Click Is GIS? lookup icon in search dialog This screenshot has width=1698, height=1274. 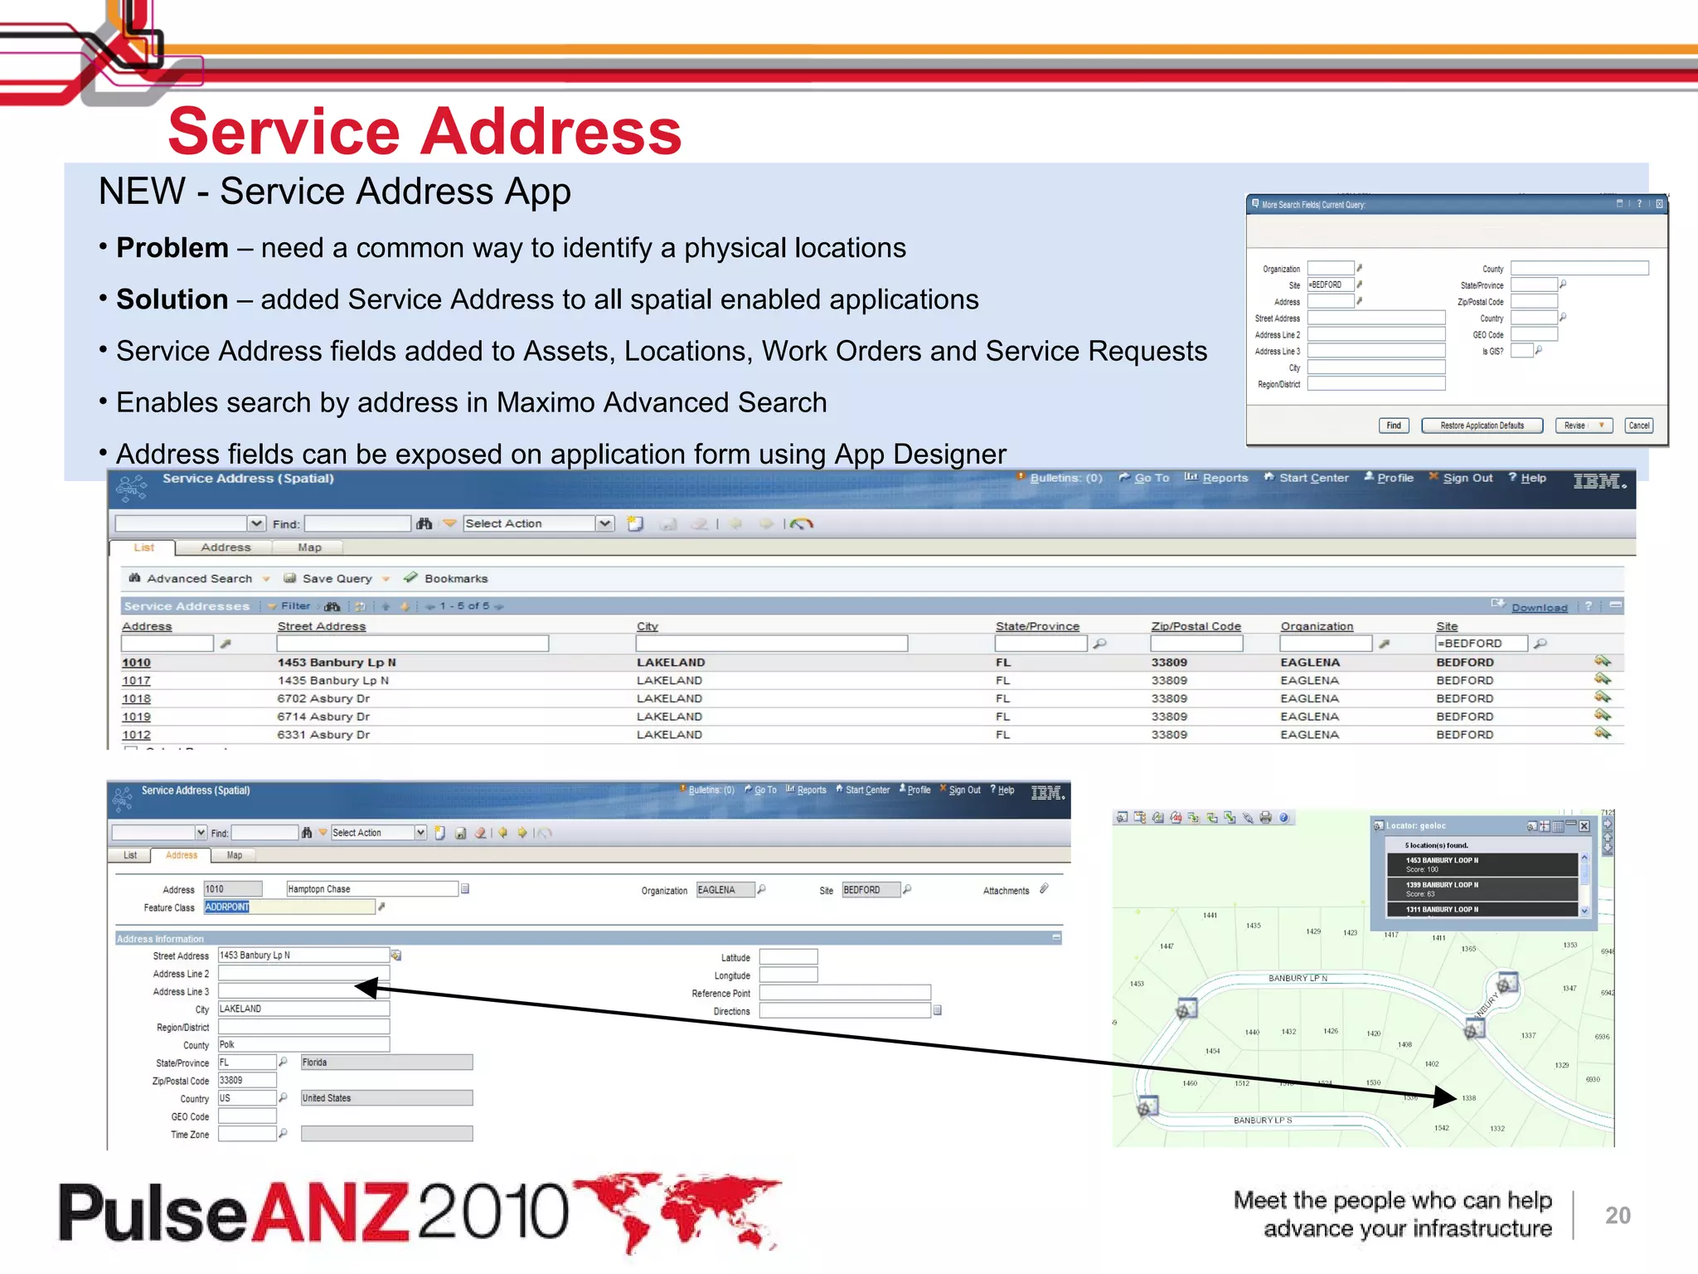click(x=1539, y=350)
